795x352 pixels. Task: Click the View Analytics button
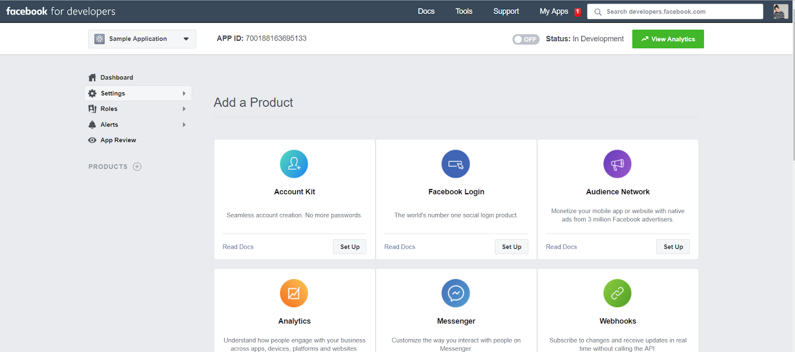tap(668, 39)
